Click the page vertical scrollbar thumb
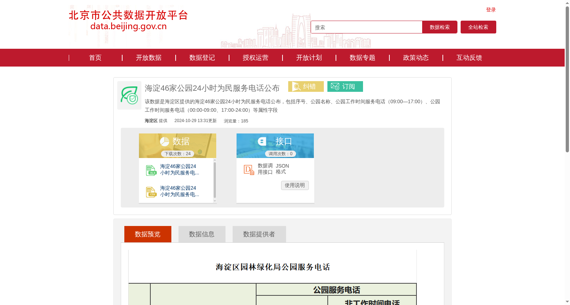570x305 pixels. 567,79
